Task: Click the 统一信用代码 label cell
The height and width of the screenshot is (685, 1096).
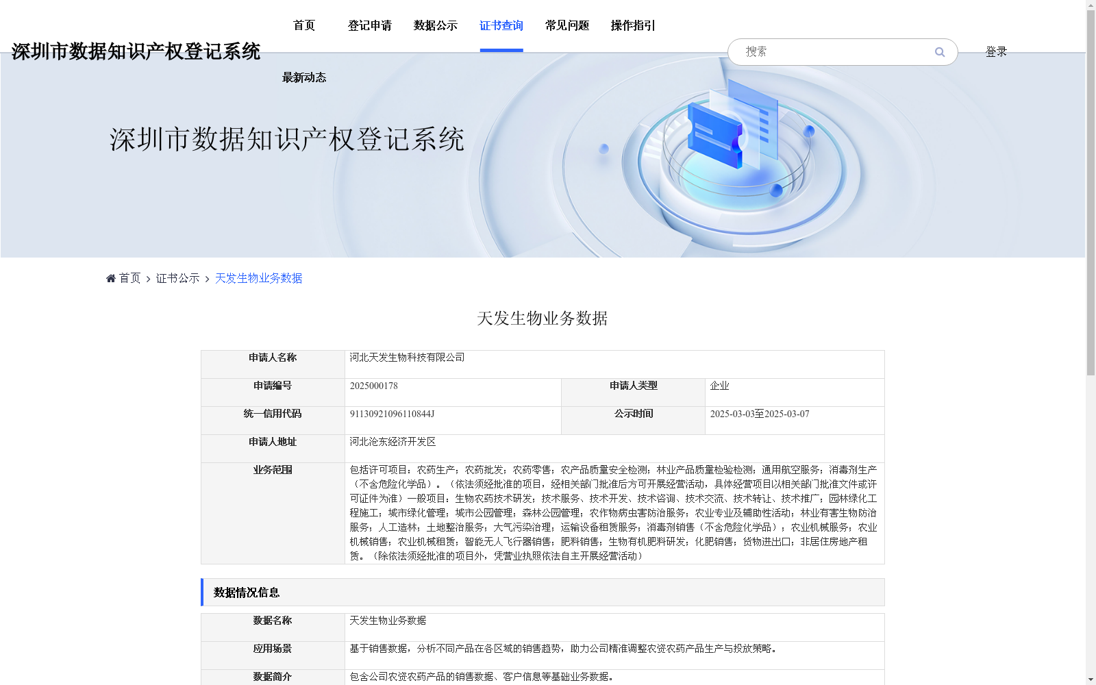Action: coord(273,421)
